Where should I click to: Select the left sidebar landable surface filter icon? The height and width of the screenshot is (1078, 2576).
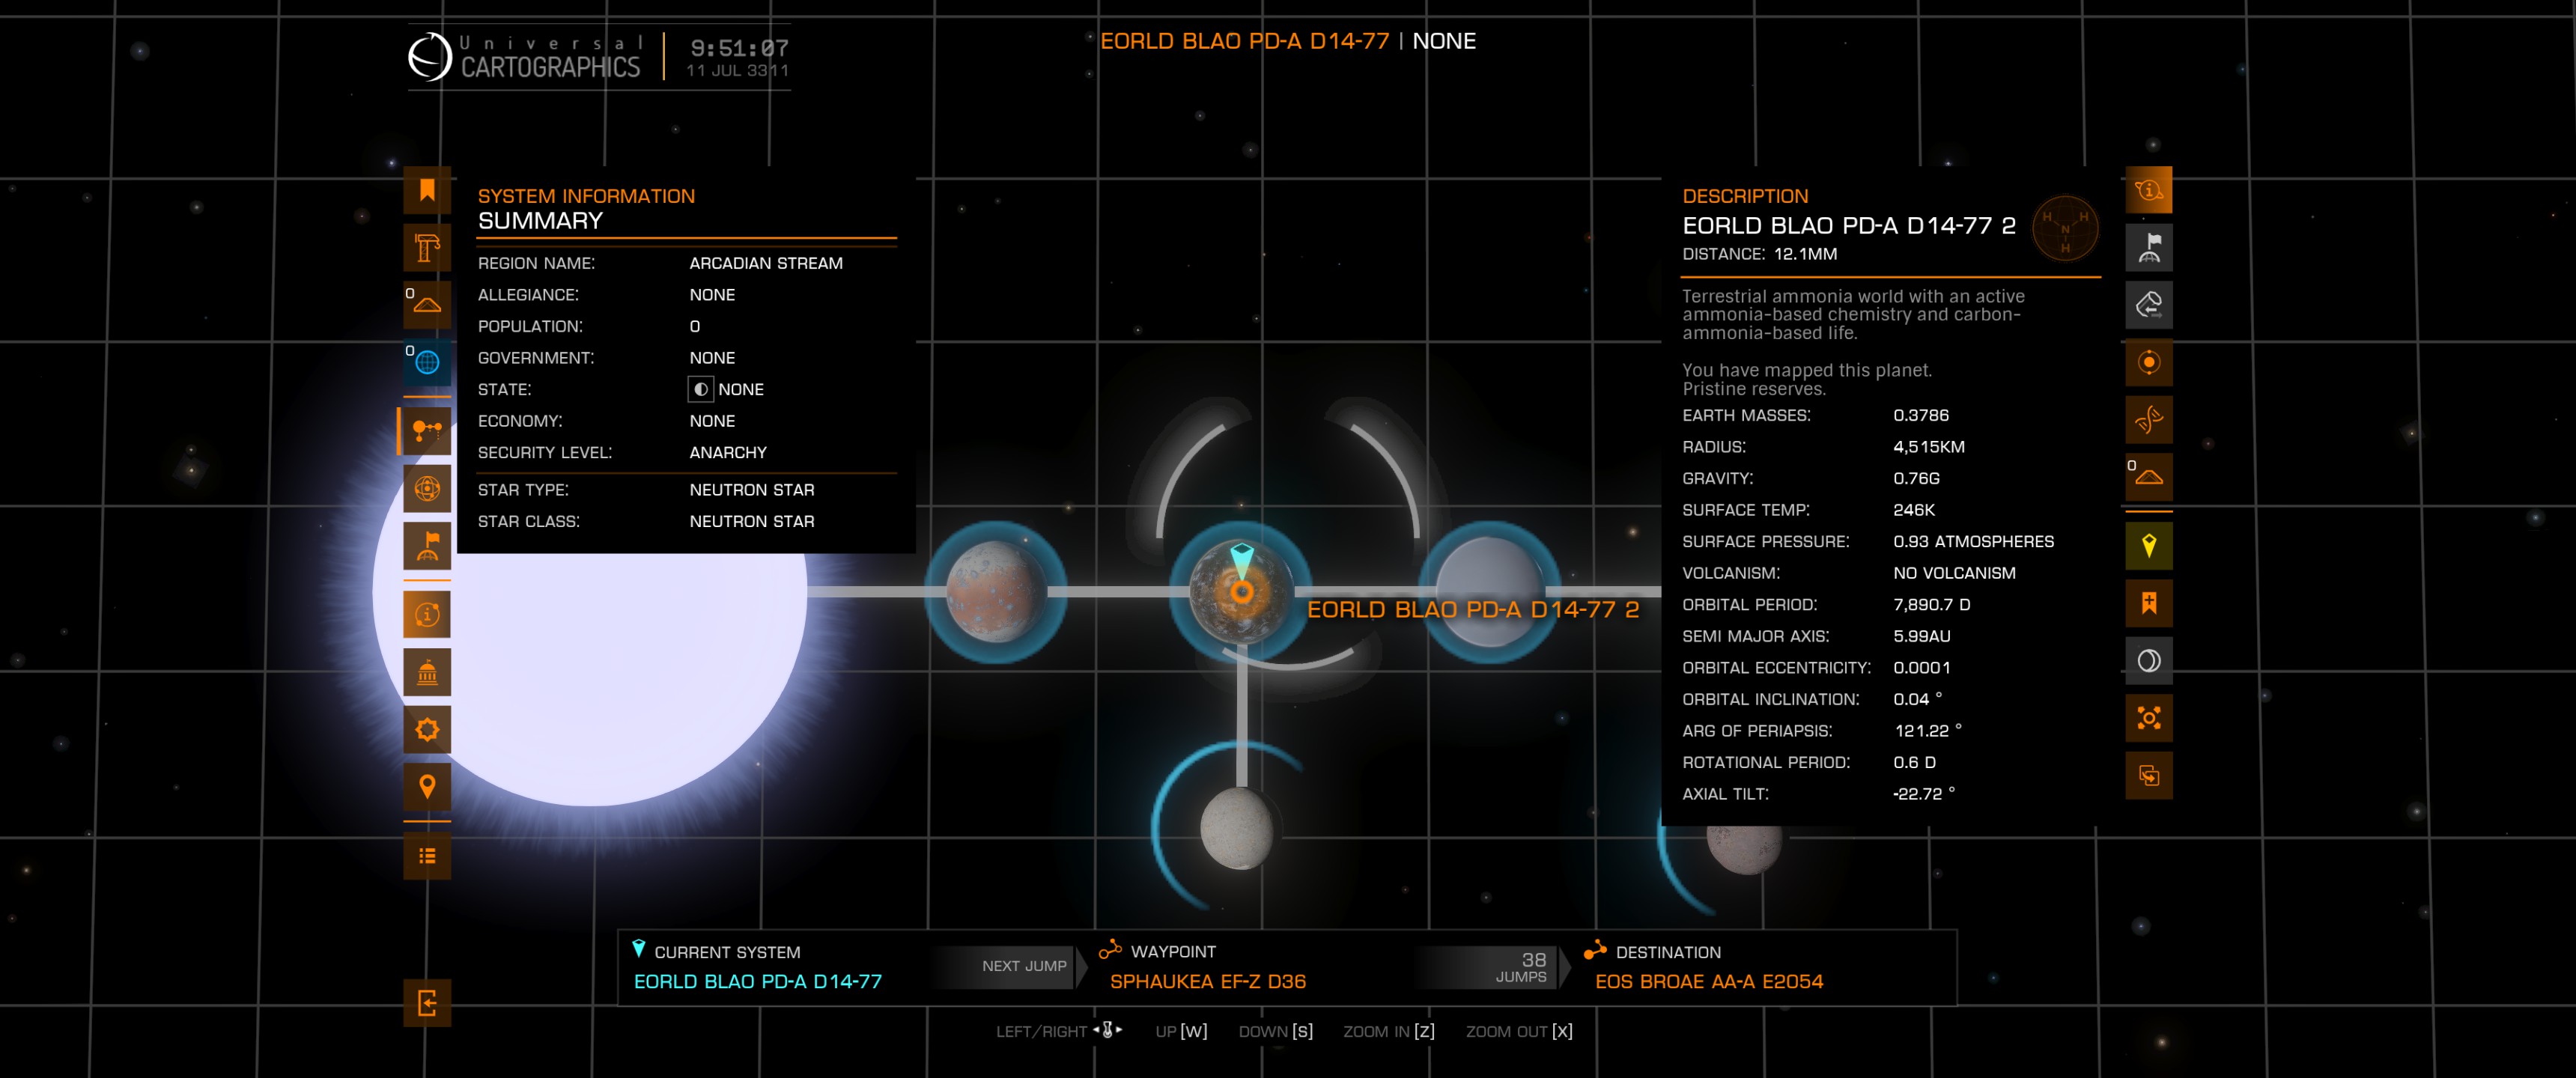click(x=427, y=304)
